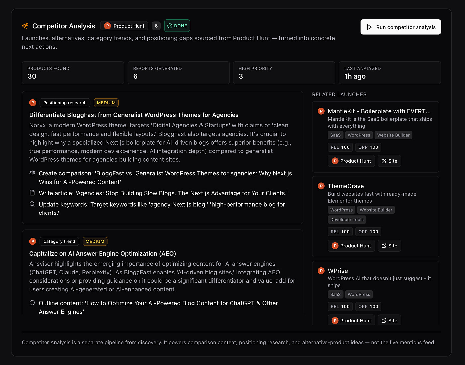Select the Last Analyzed stat card

[x=390, y=73]
